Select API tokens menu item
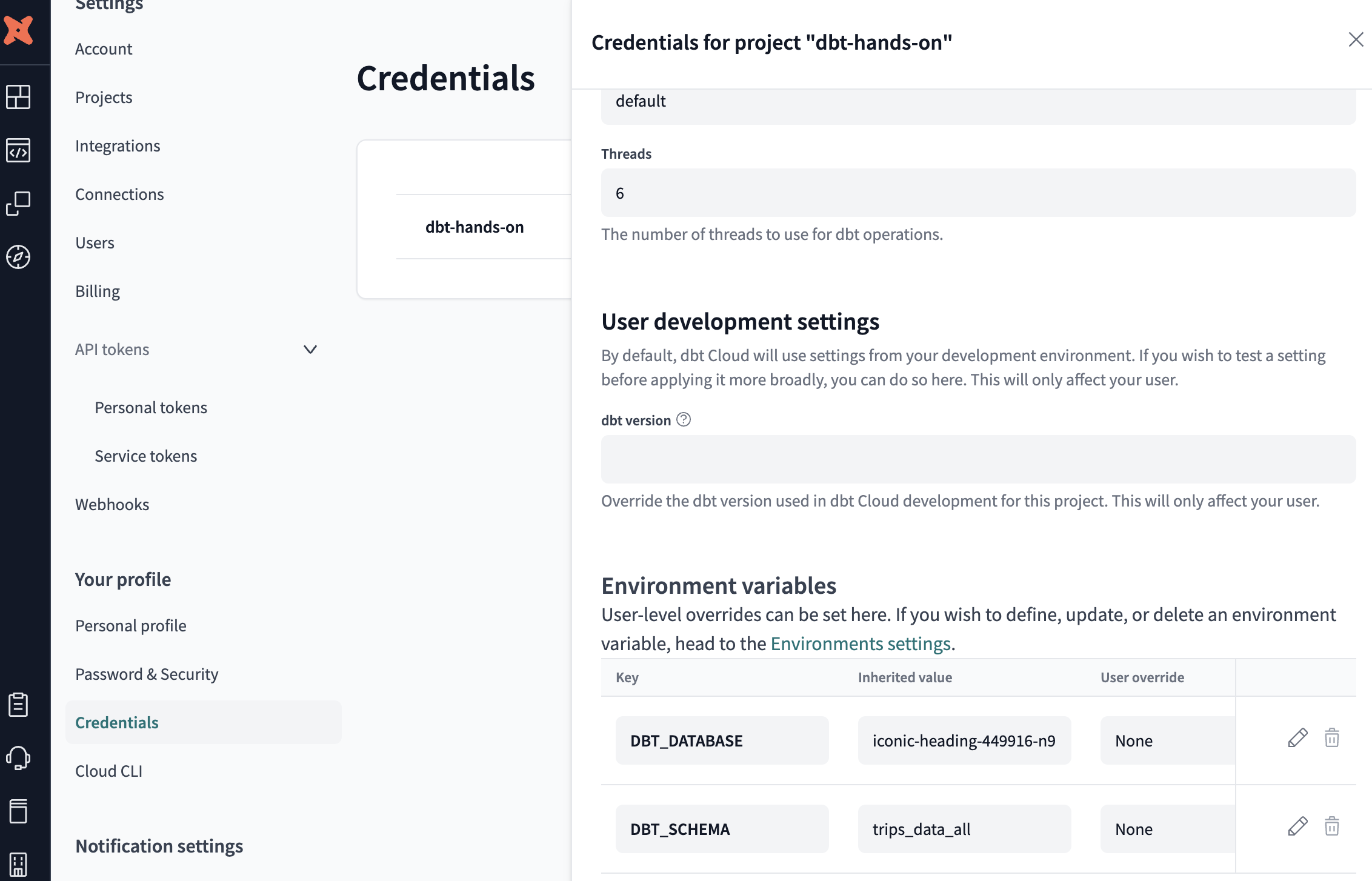The width and height of the screenshot is (1372, 881). tap(112, 350)
